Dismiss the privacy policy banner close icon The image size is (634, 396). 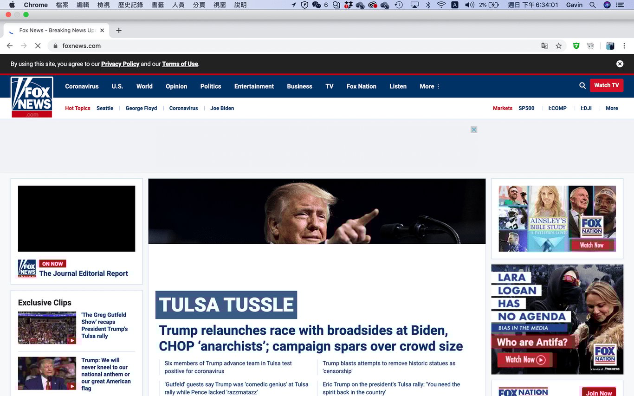tap(620, 64)
